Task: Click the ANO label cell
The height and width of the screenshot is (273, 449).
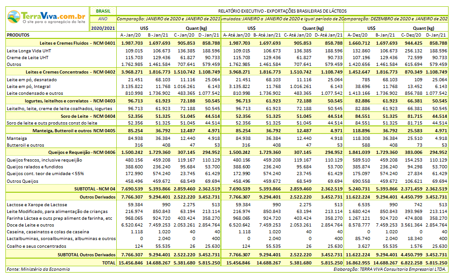Action: (103, 19)
